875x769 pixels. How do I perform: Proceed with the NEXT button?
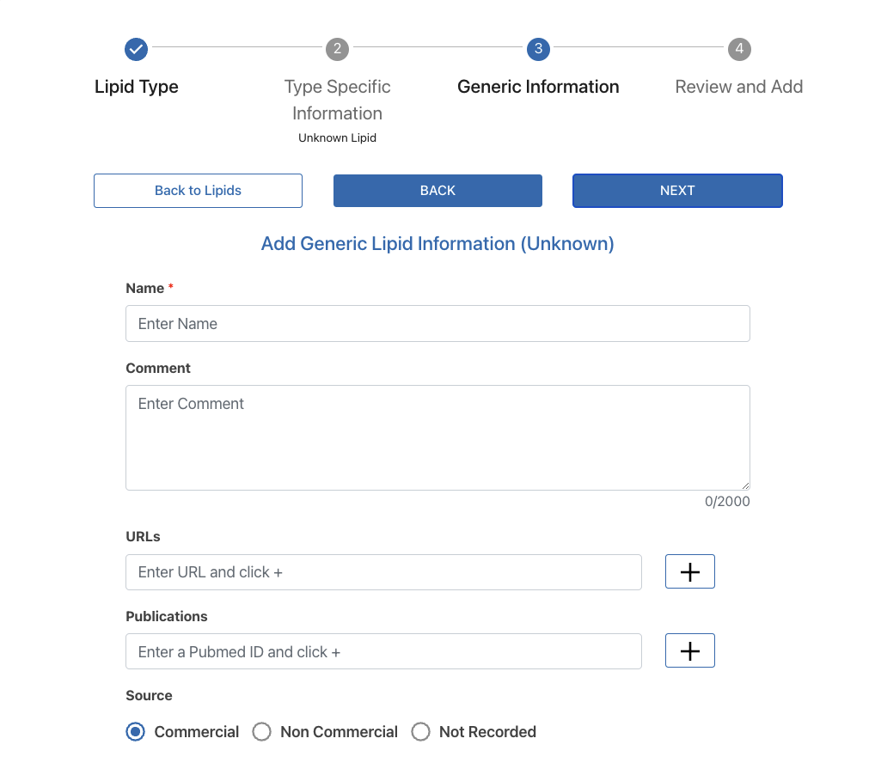(x=677, y=191)
